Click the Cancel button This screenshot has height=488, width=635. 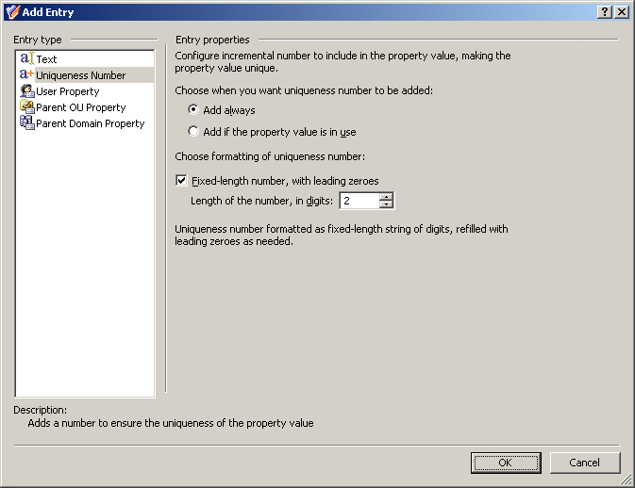click(584, 463)
